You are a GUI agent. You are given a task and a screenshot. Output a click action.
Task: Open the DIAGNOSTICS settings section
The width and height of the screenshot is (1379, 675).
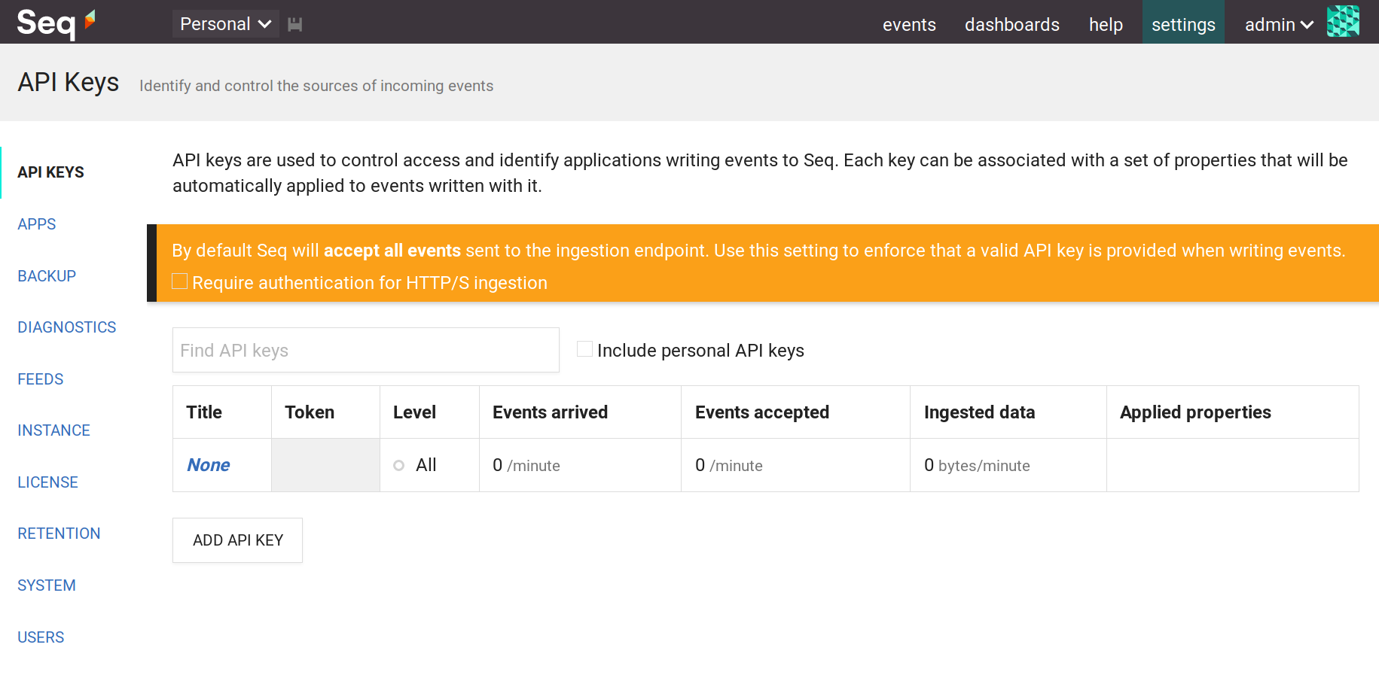tap(67, 327)
